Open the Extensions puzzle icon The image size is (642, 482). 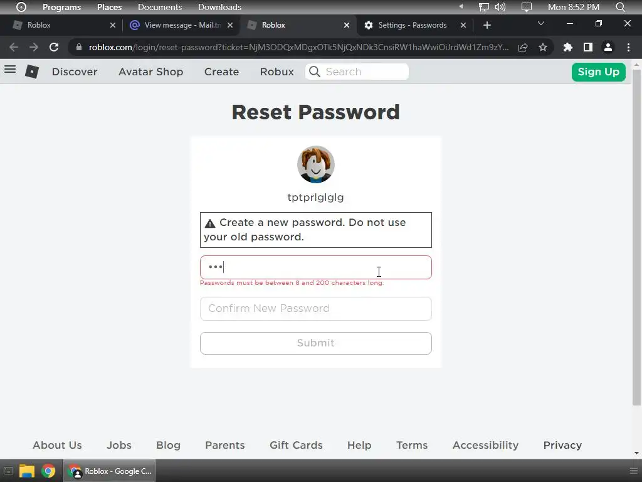(x=567, y=47)
